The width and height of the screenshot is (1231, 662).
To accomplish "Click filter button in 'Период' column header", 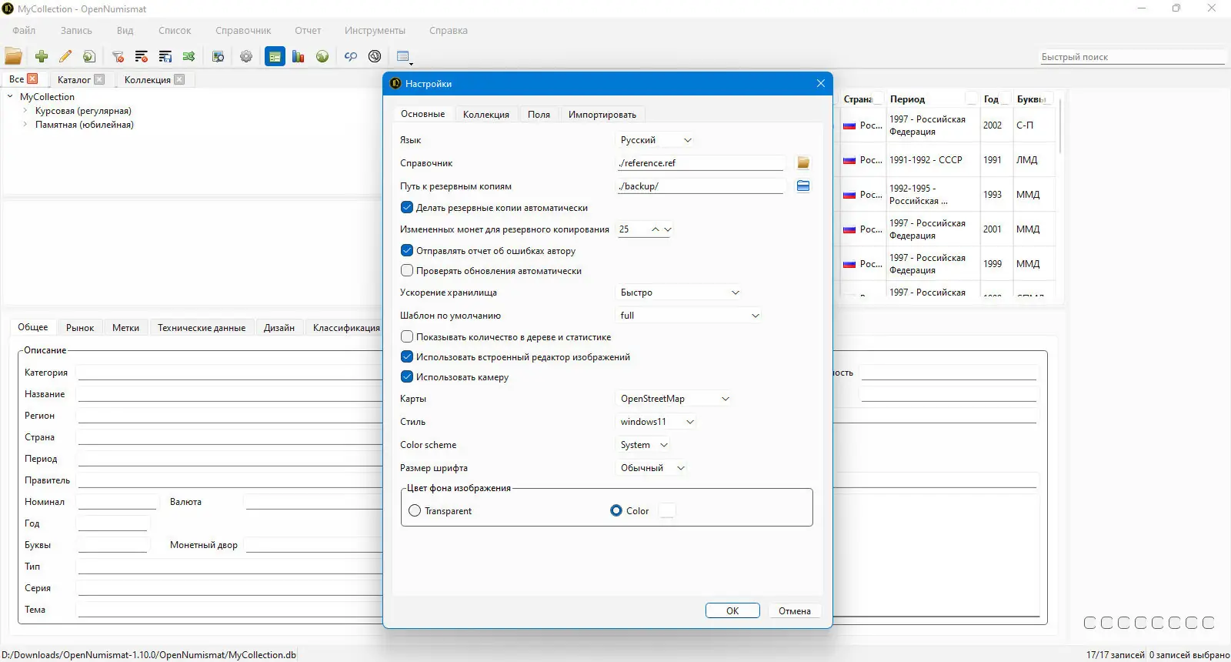I will click(972, 99).
